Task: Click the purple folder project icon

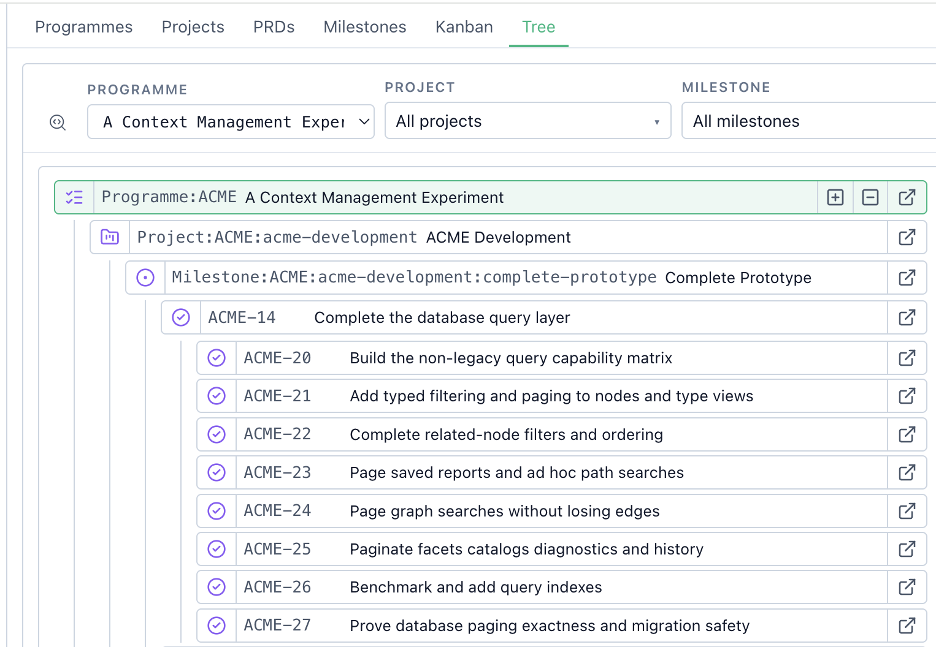Action: click(110, 237)
